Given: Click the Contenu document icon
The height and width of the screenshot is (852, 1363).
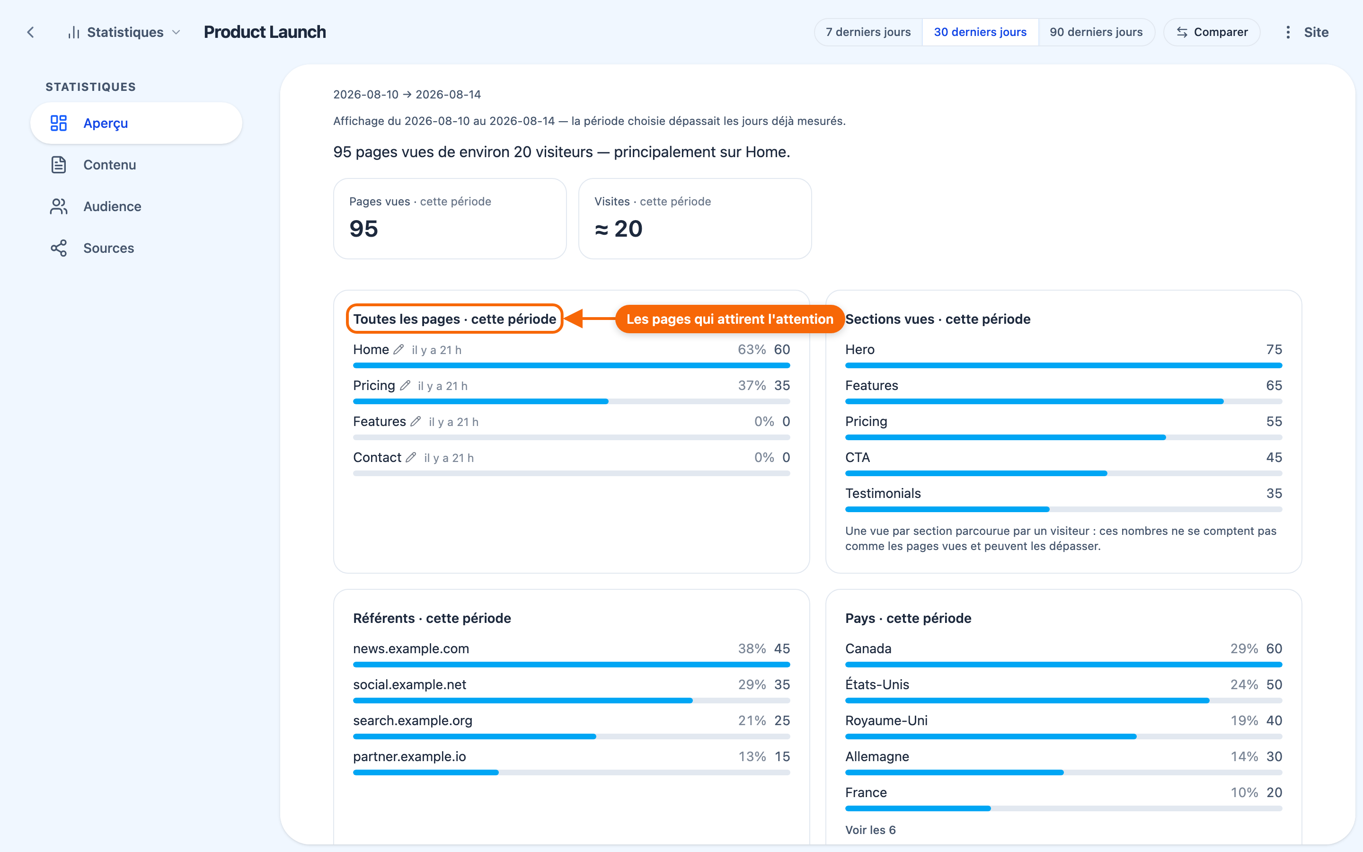Looking at the screenshot, I should point(59,165).
